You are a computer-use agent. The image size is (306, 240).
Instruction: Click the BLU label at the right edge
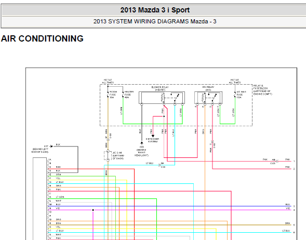click(288, 205)
